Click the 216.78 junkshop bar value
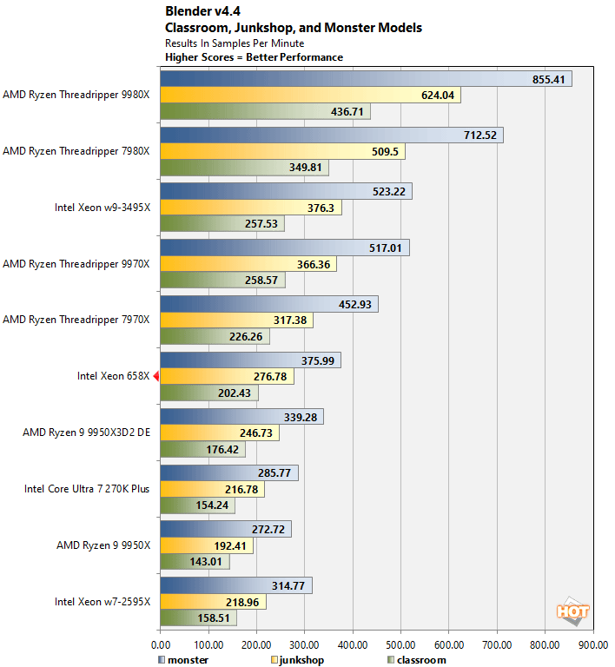The image size is (615, 667). (241, 490)
